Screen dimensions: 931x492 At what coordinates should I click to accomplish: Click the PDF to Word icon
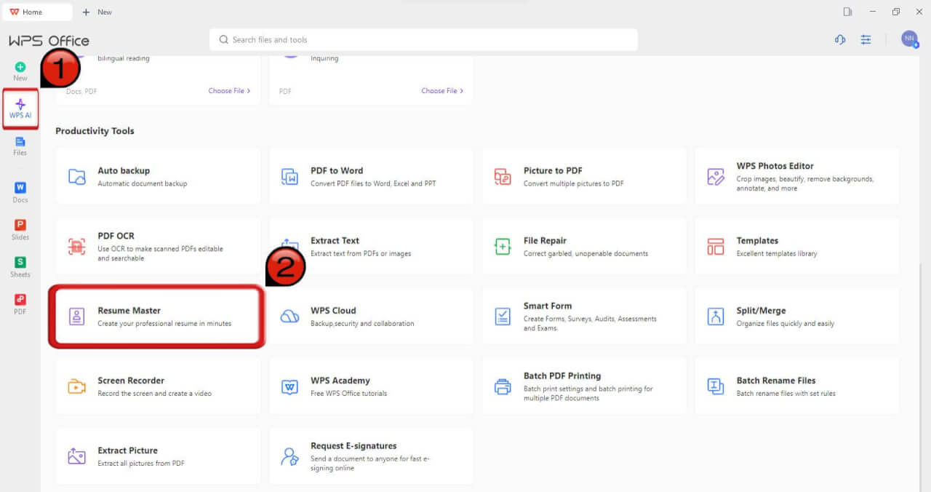point(289,176)
